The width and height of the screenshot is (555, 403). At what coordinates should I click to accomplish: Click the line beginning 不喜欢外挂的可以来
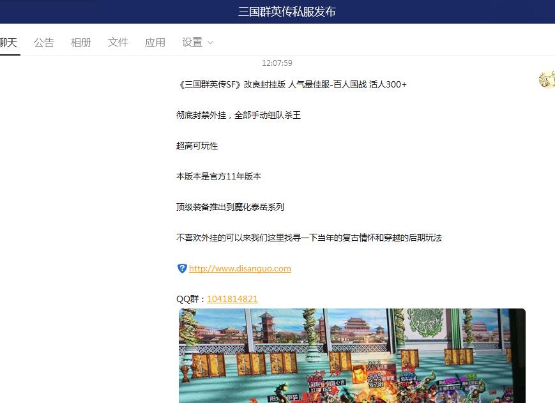click(309, 238)
